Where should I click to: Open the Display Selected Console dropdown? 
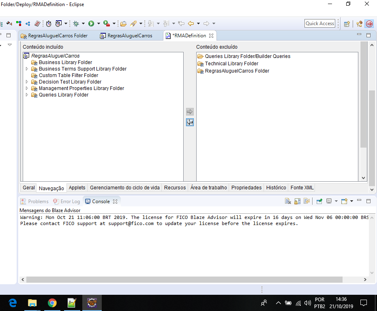[x=336, y=201]
